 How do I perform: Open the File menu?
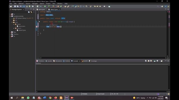click(x=11, y=4)
